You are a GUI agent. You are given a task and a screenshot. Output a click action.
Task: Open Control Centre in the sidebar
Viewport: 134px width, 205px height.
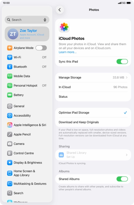(27, 153)
